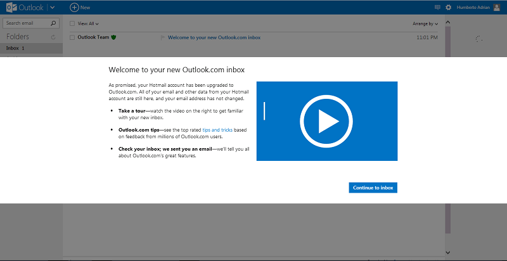Viewport: 507px width, 261px height.
Task: Open the Arrange by dropdown
Action: [x=425, y=23]
